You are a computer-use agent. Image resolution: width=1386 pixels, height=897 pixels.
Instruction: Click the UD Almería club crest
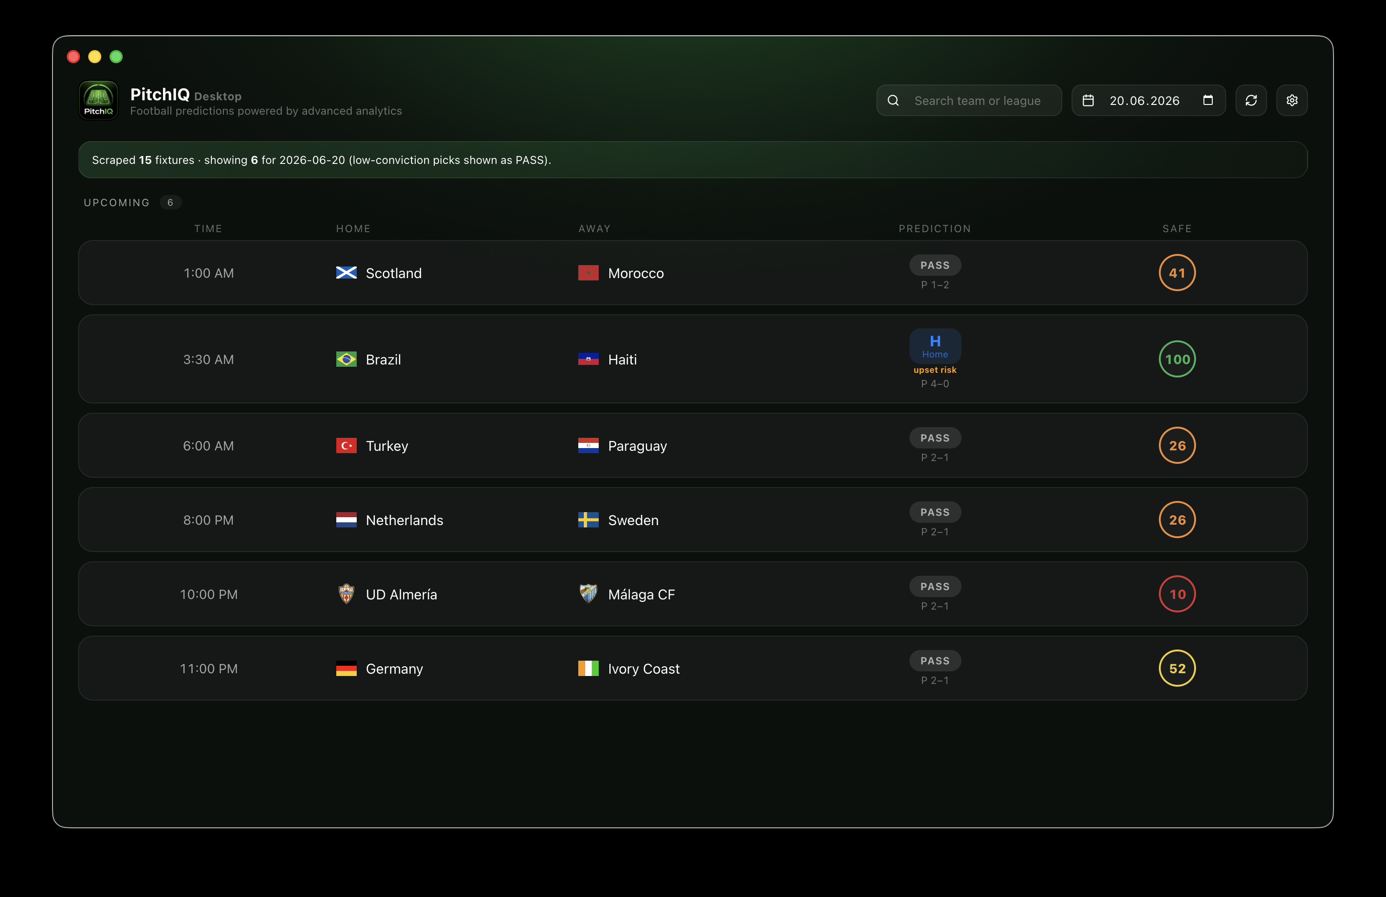coord(346,594)
